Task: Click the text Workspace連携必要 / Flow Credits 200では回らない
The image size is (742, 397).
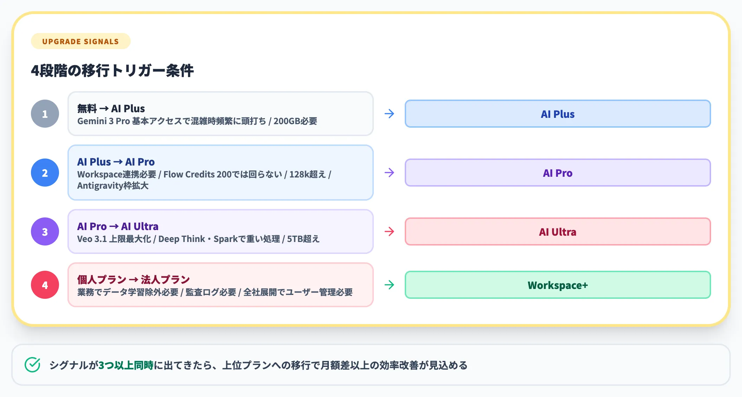Action: click(180, 174)
